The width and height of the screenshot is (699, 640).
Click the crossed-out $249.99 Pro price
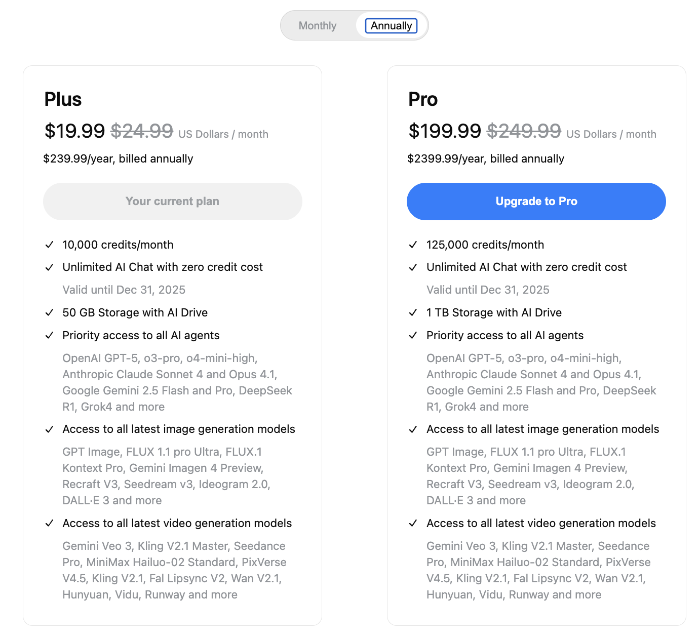click(524, 131)
